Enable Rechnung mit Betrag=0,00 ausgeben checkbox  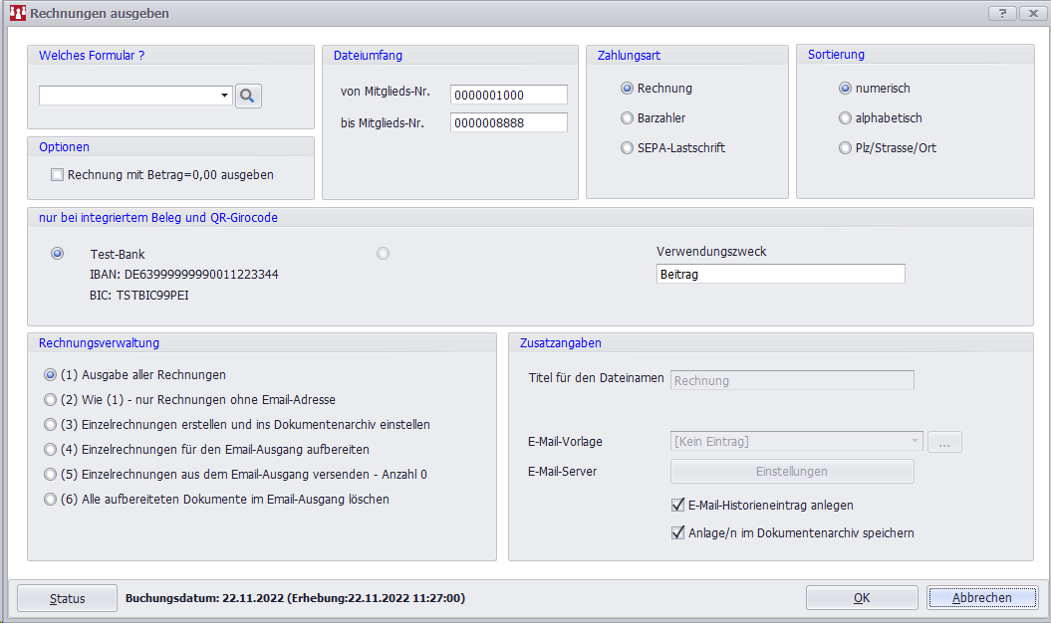57,175
